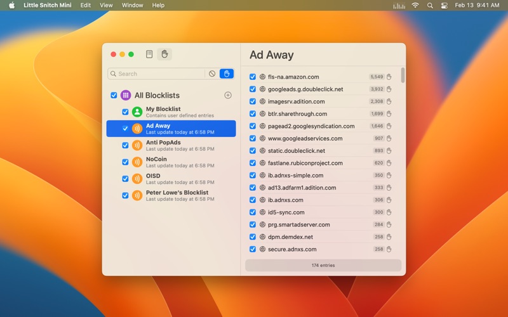Viewport: 508px width, 317px height.
Task: Open the rules notebook view icon
Action: [149, 54]
